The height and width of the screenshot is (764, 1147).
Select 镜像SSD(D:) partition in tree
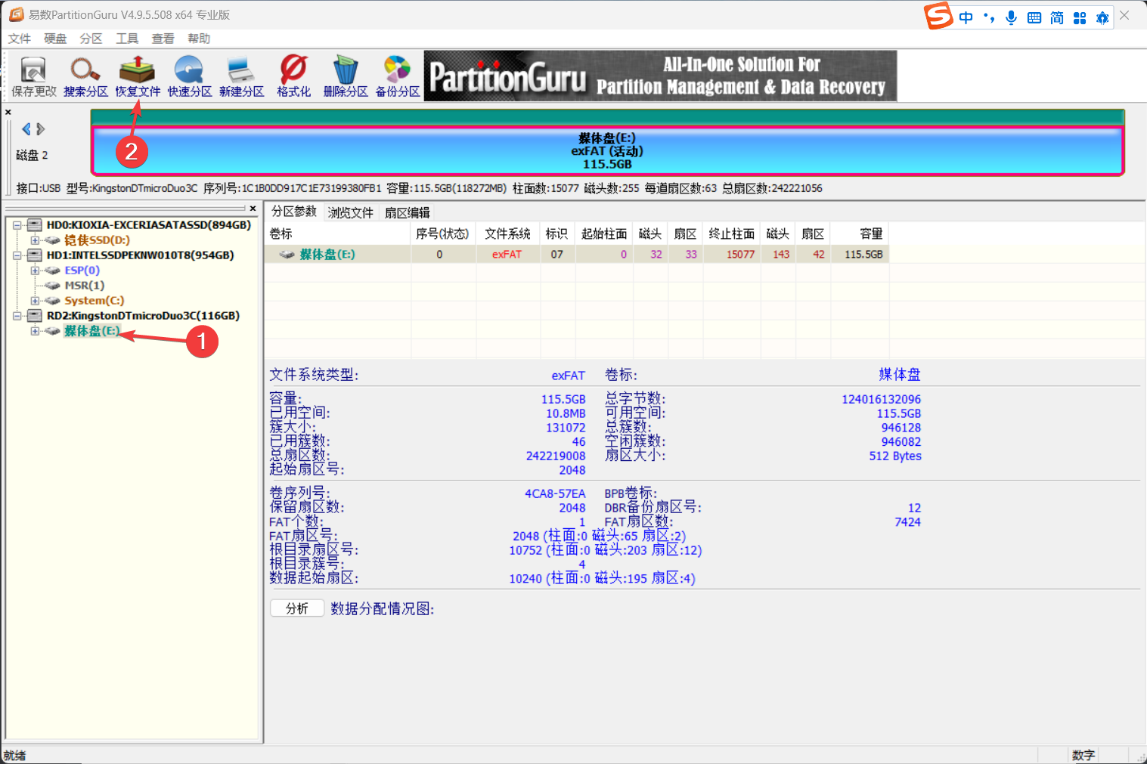(97, 240)
